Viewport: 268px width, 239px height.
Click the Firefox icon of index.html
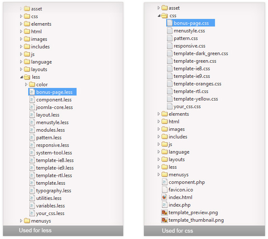click(x=165, y=197)
